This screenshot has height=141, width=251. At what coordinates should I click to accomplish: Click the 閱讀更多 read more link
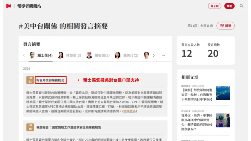130,111
